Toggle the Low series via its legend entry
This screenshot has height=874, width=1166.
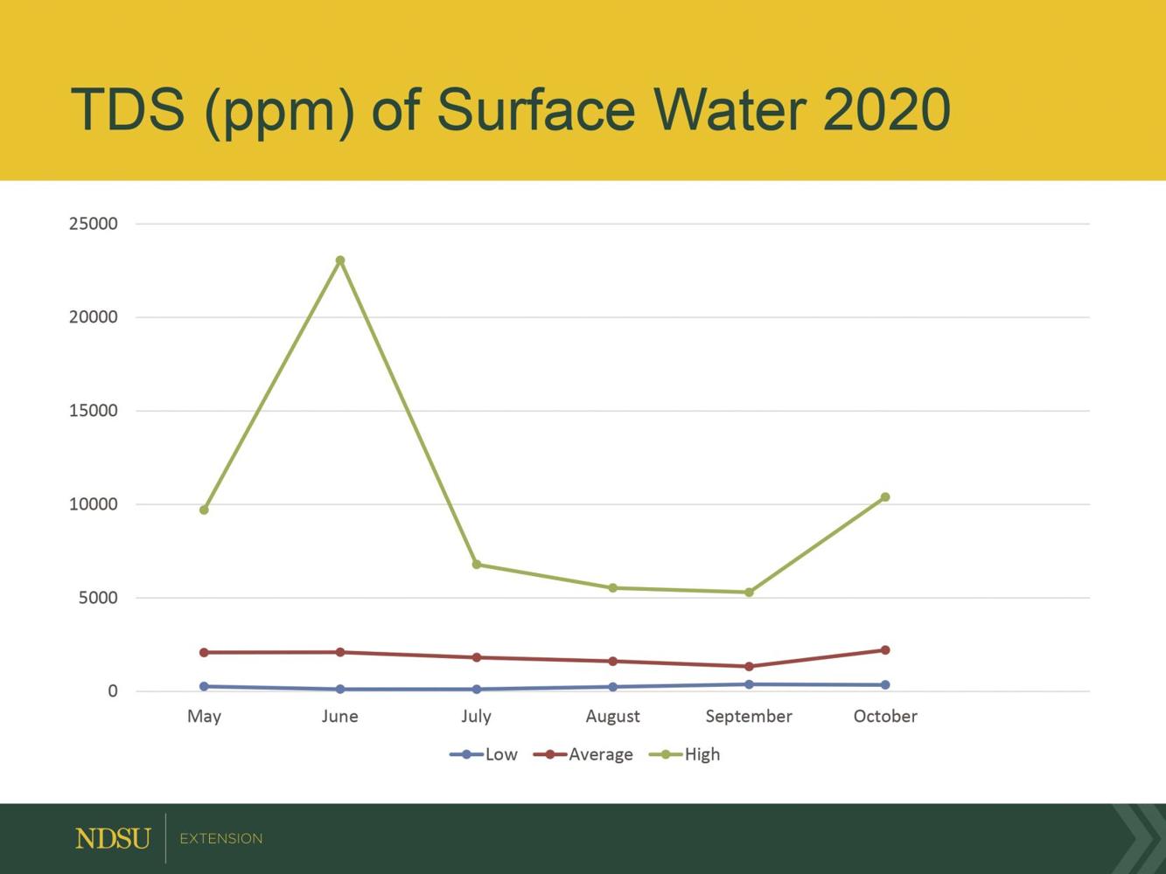[500, 753]
